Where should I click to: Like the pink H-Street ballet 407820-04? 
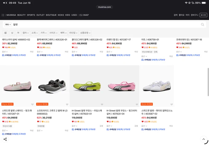pyautogui.click(x=137, y=104)
